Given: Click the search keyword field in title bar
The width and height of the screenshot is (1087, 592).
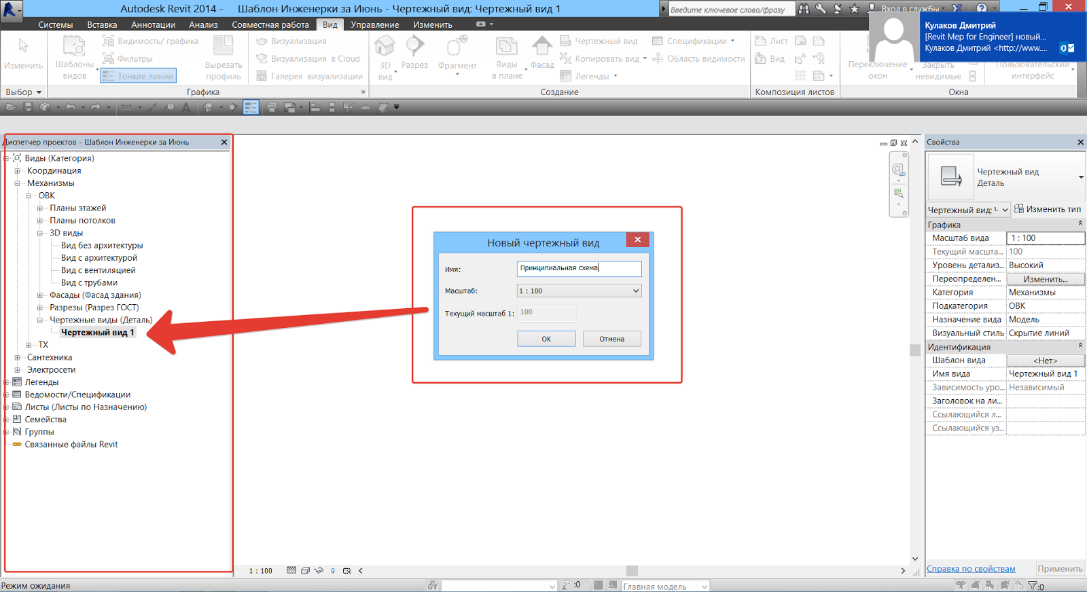Looking at the screenshot, I should click(x=731, y=10).
